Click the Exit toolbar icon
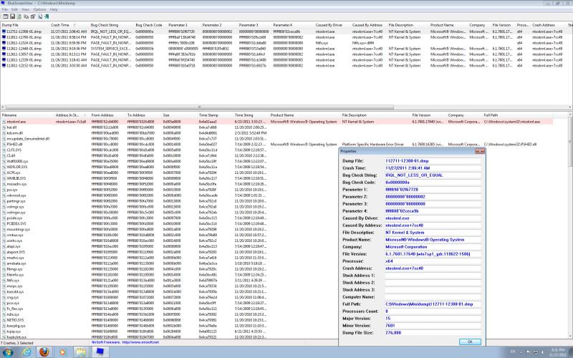The image size is (573, 358). coord(47,16)
